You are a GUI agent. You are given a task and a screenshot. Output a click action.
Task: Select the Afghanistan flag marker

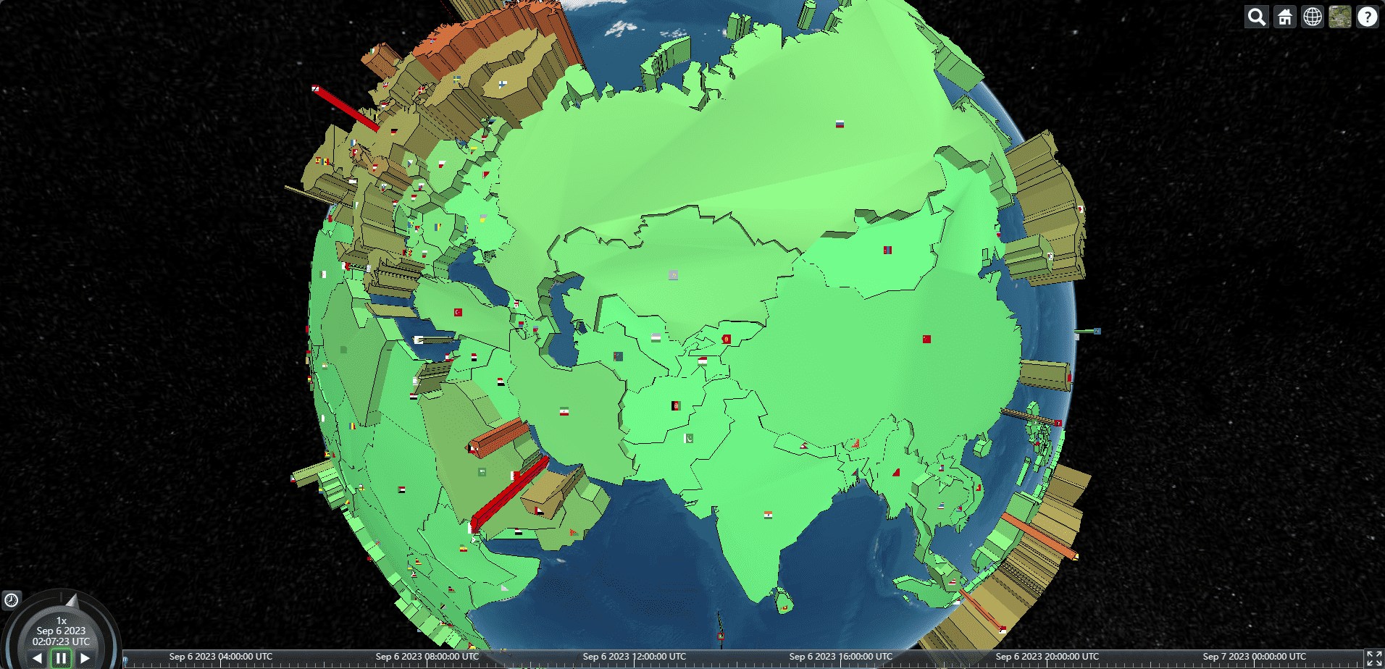coord(676,405)
